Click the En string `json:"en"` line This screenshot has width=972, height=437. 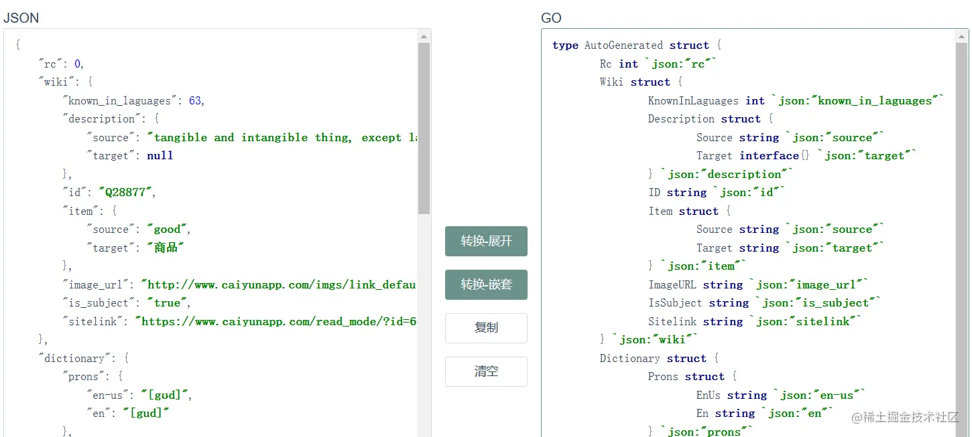(766, 414)
